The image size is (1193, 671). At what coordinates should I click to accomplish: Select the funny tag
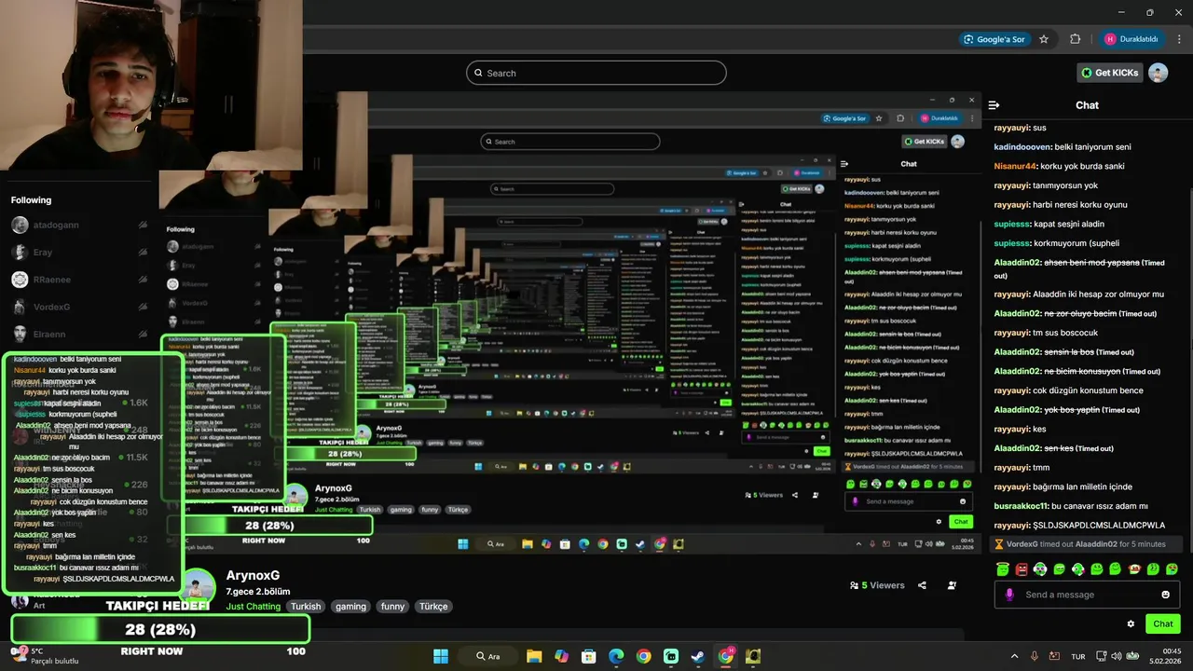pyautogui.click(x=392, y=606)
